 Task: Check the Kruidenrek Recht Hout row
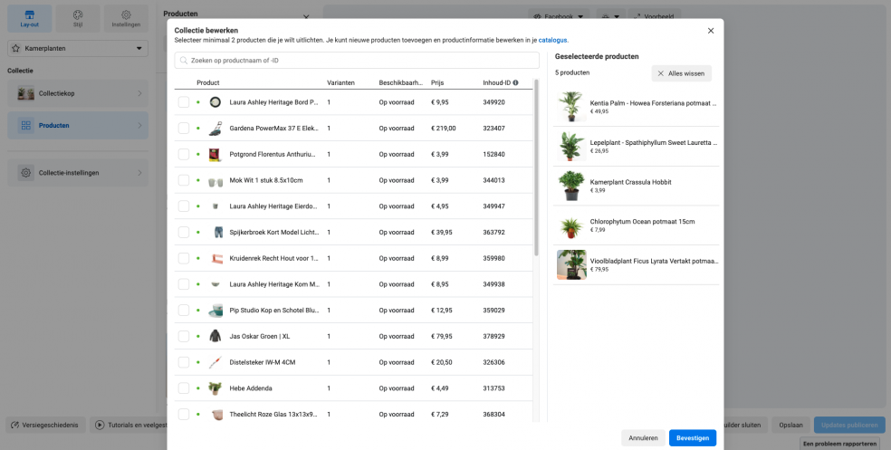point(184,259)
